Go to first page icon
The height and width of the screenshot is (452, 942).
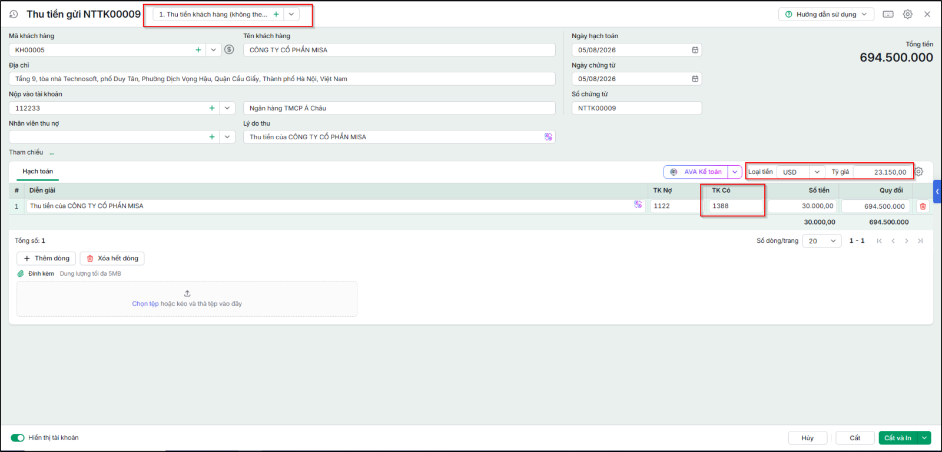tap(880, 241)
